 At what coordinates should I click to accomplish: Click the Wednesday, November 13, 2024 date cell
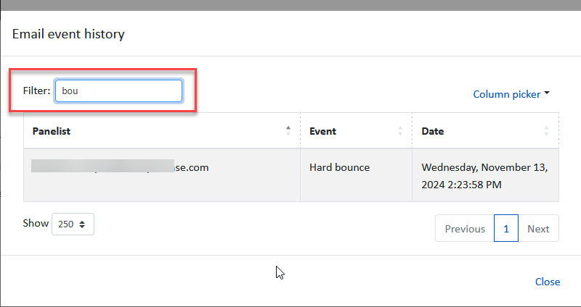tap(484, 175)
